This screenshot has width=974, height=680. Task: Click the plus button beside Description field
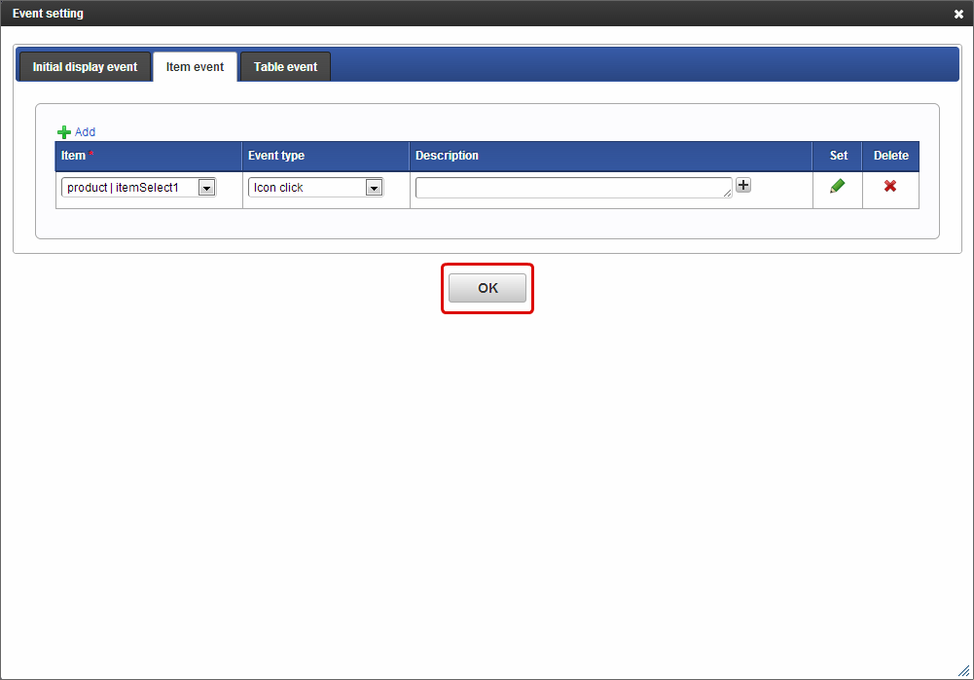pos(743,185)
